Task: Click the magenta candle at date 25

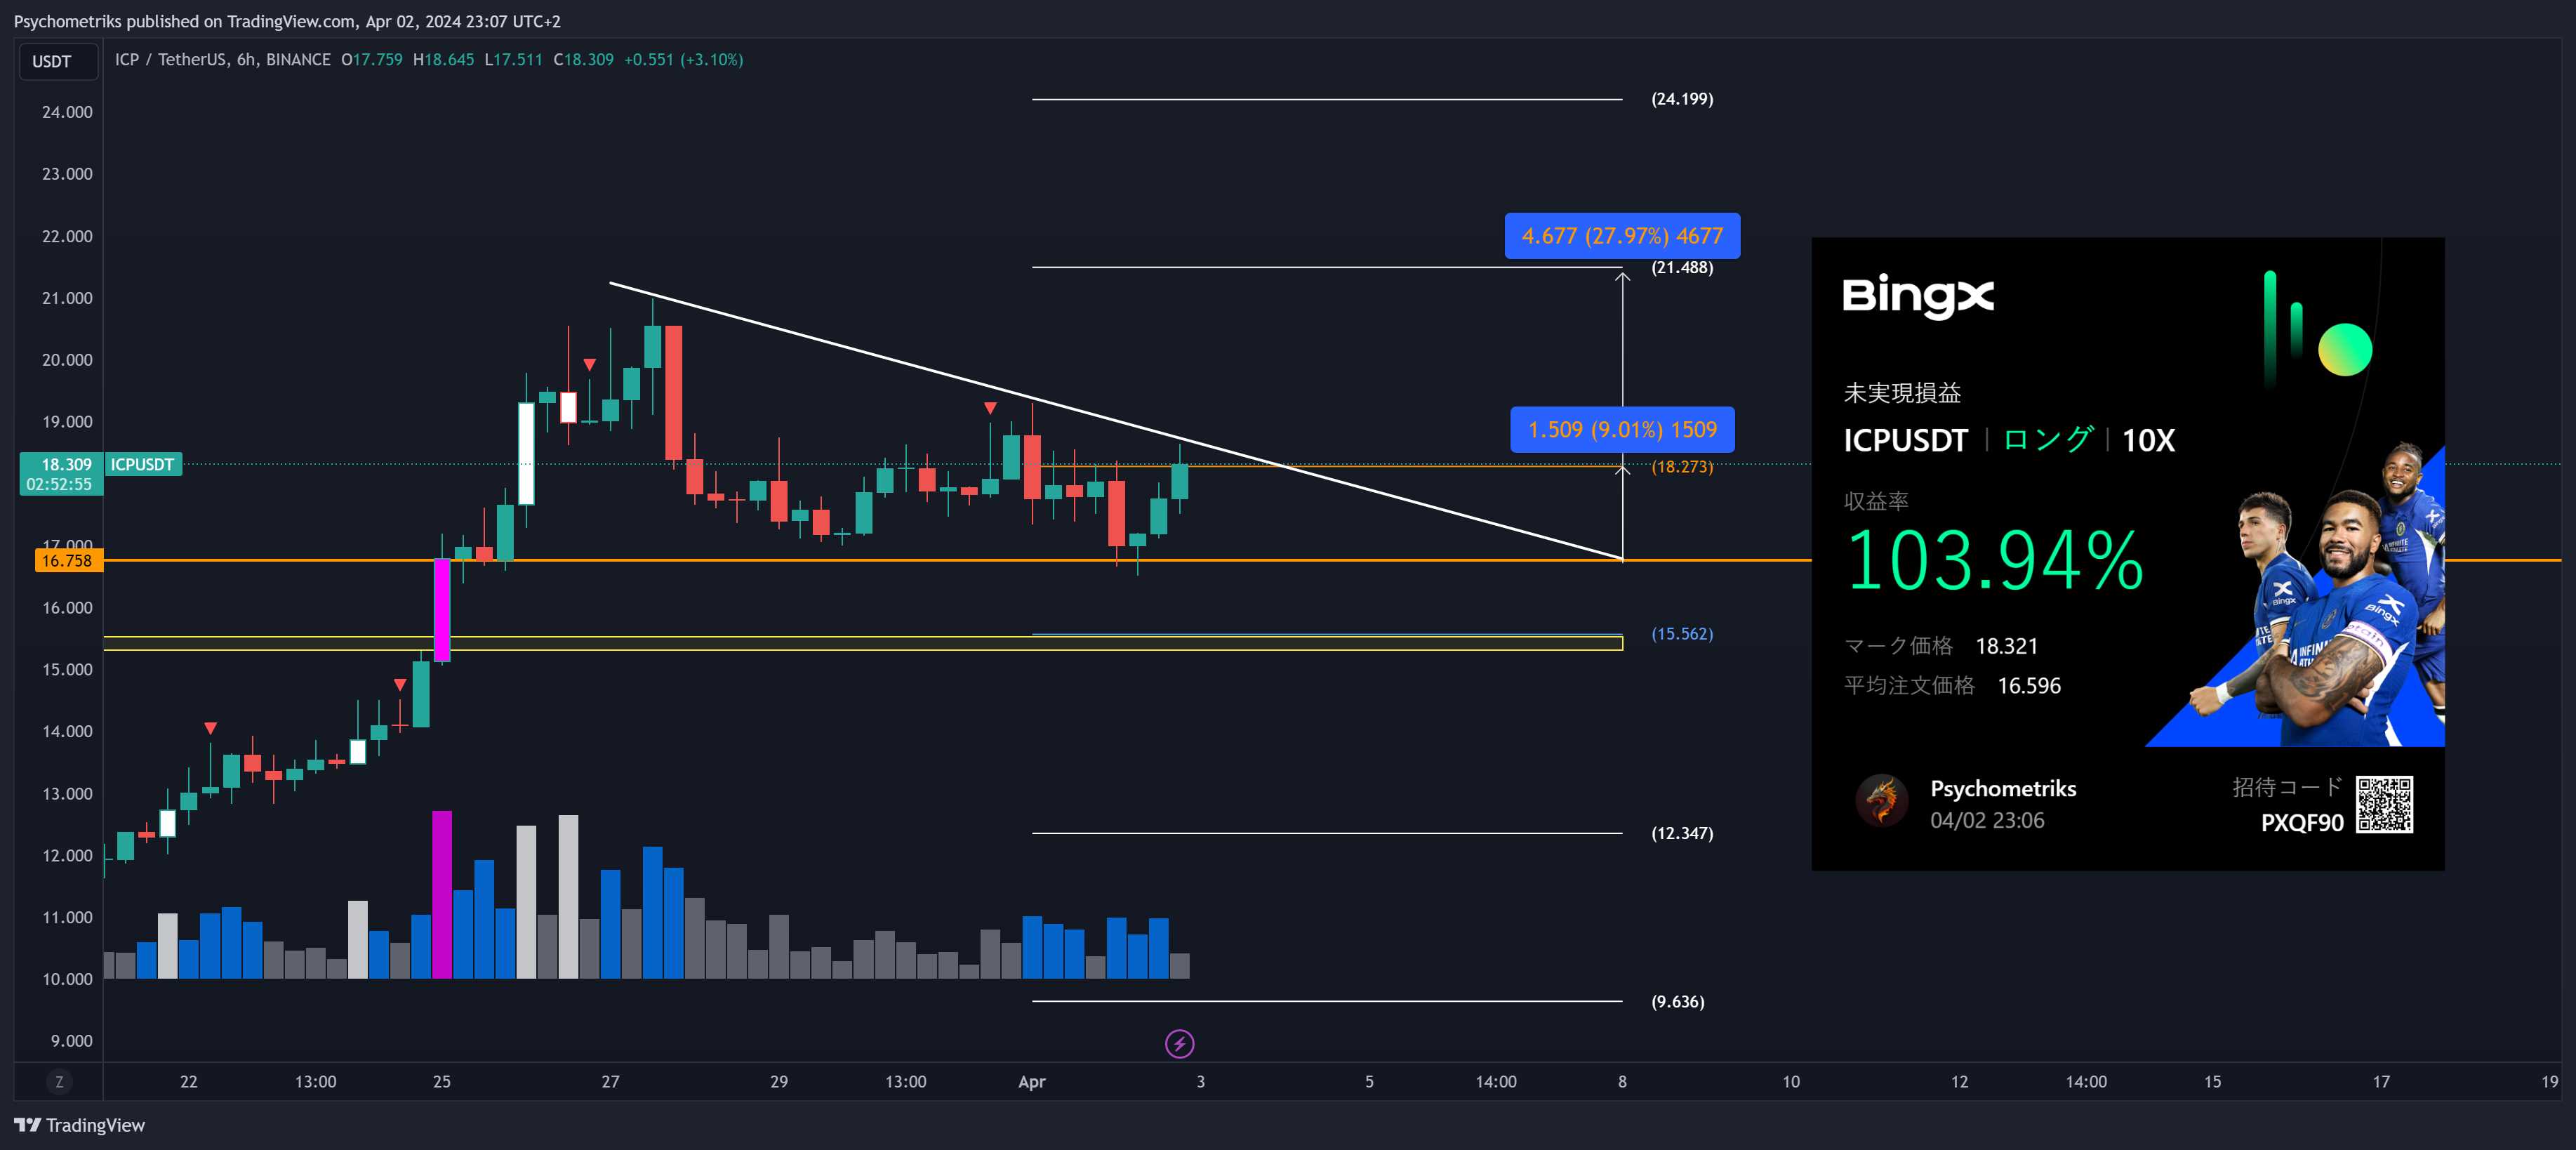Action: (441, 609)
